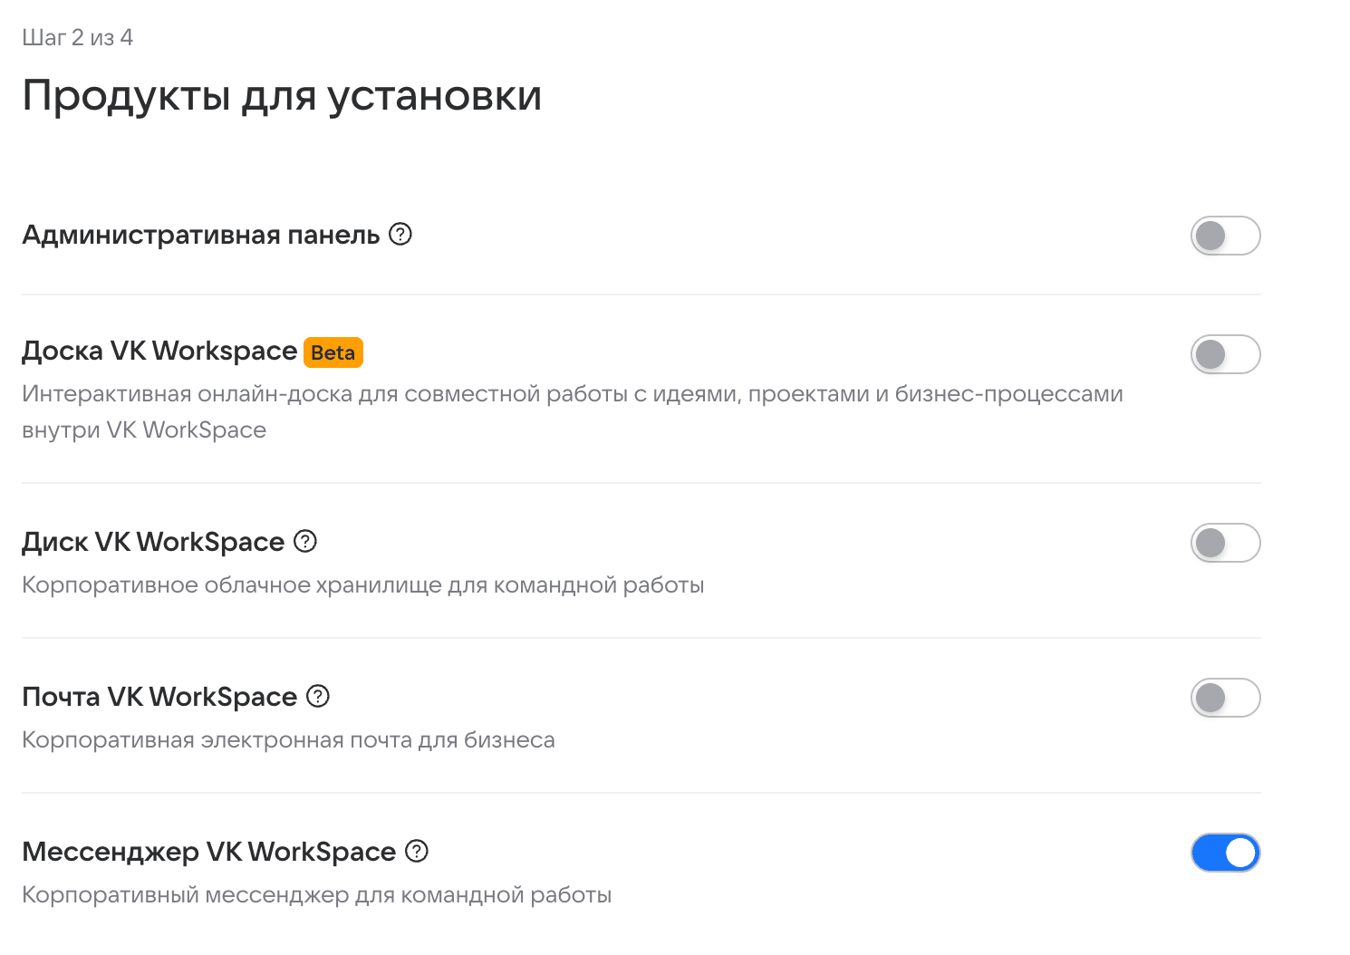Click the "Шаг 2 из 4" step label
This screenshot has width=1350, height=955.
point(78,37)
